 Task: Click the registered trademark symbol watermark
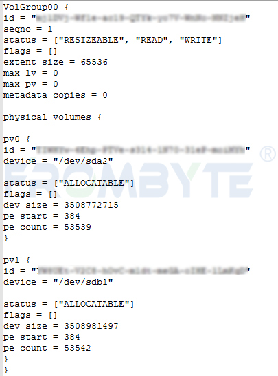click(268, 154)
